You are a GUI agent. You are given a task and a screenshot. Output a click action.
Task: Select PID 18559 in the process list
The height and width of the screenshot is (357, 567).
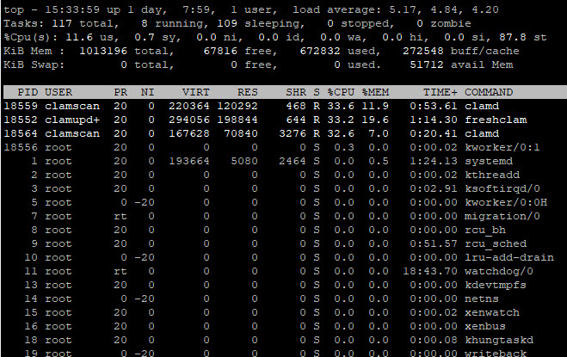click(21, 106)
